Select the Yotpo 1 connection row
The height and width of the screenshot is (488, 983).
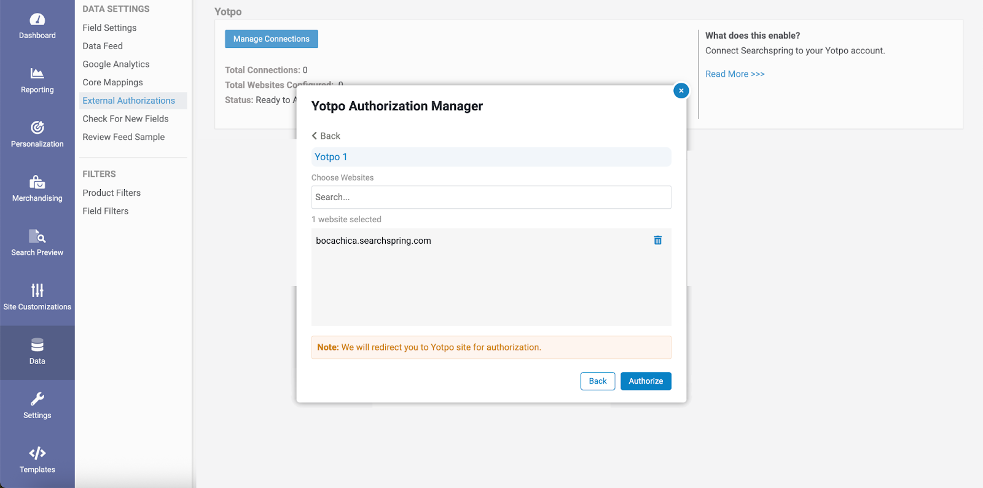tap(491, 157)
